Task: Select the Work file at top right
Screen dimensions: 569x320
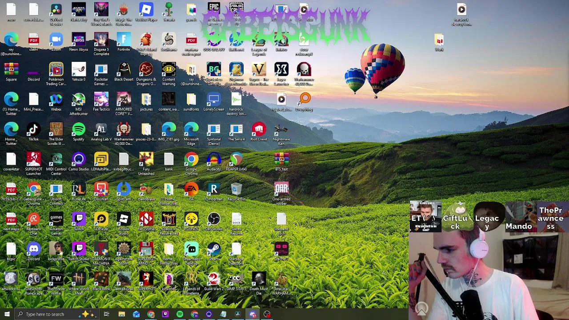Action: tap(439, 42)
